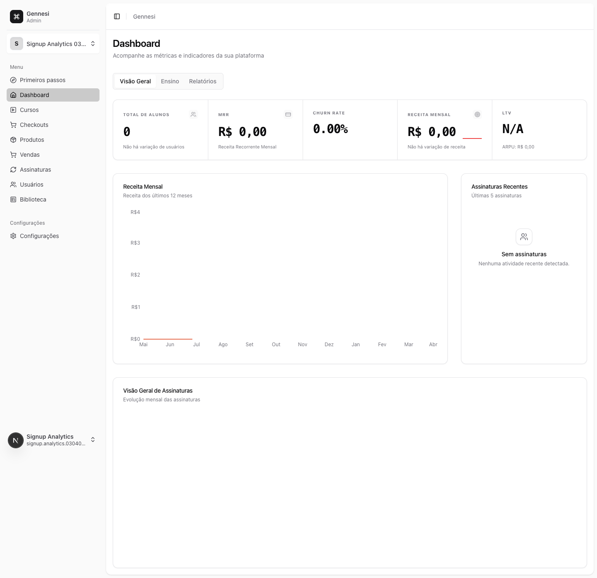The image size is (597, 578).
Task: Open Configurações gear icon
Action: (13, 236)
